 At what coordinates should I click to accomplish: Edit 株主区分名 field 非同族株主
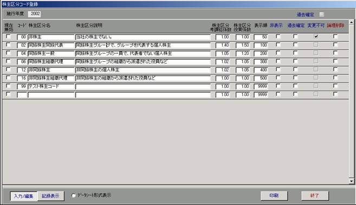tap(51, 70)
